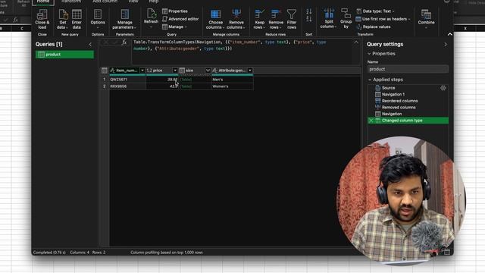Viewport: 485px width, 273px height.
Task: Click the Group by icon
Action: [346, 14]
